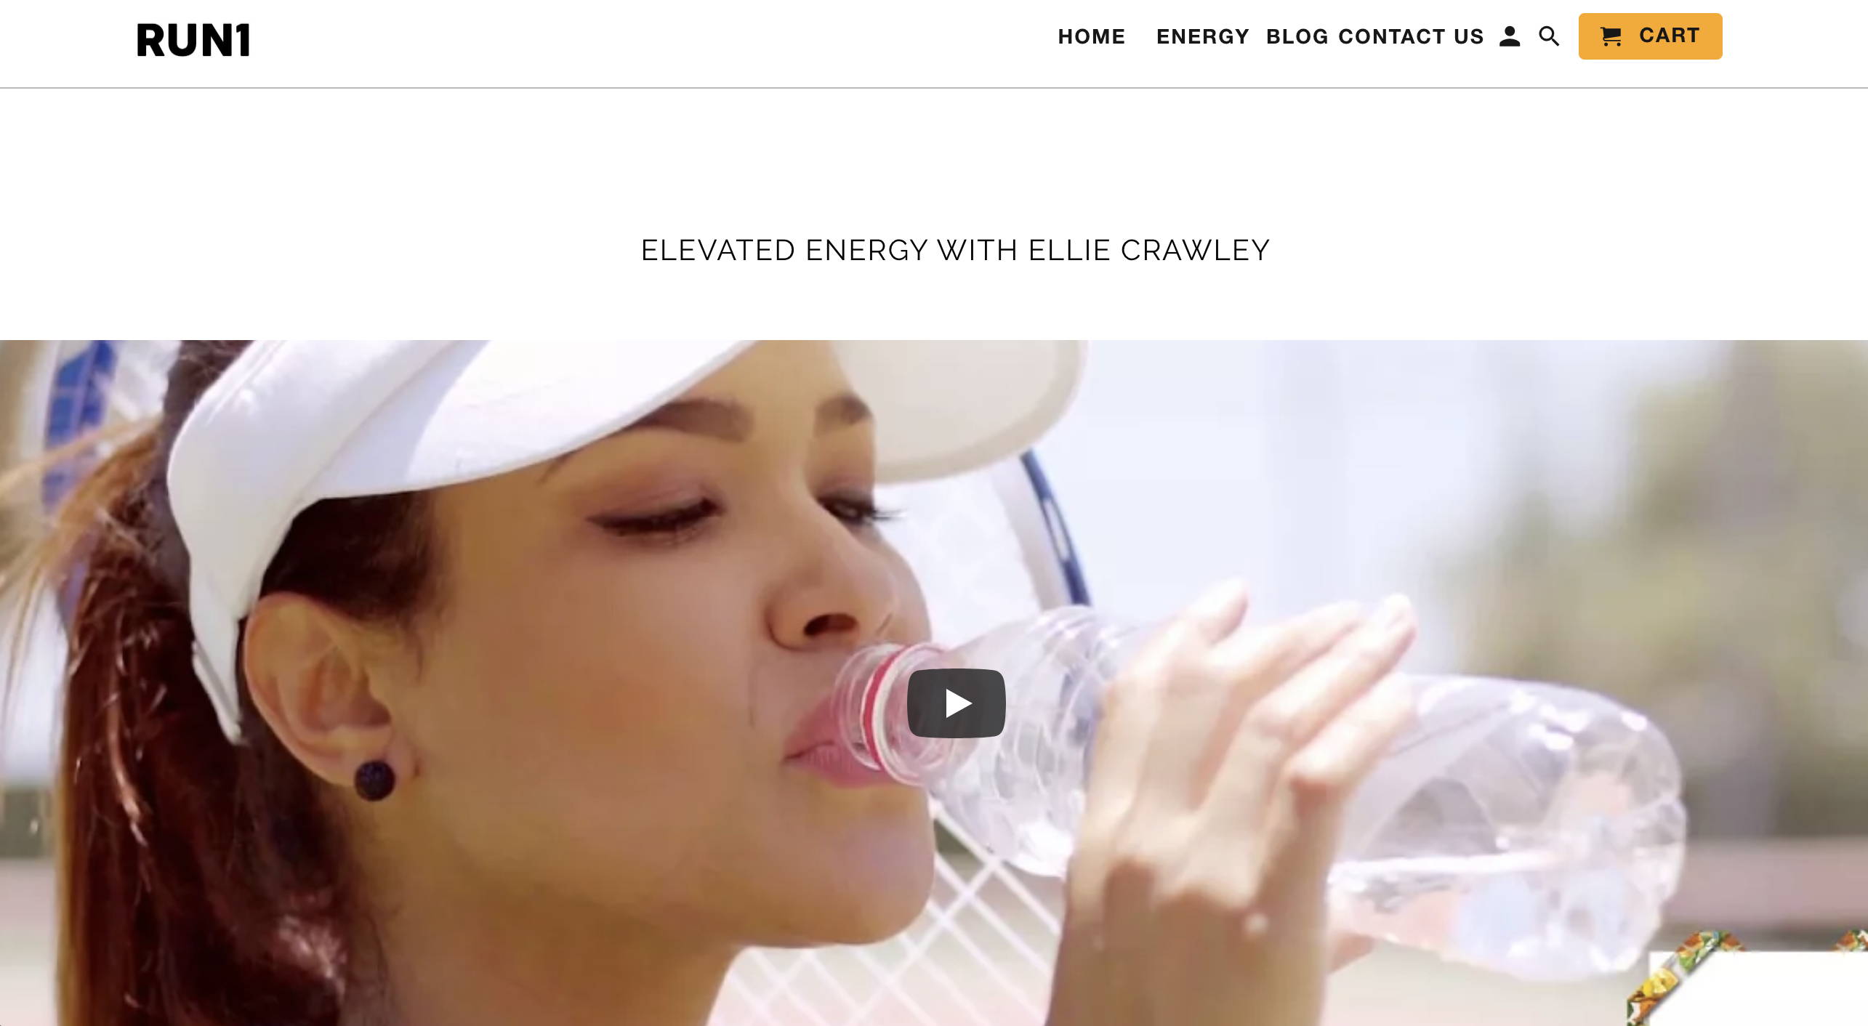Open the ENERGY menu item
This screenshot has width=1868, height=1026.
click(x=1203, y=36)
